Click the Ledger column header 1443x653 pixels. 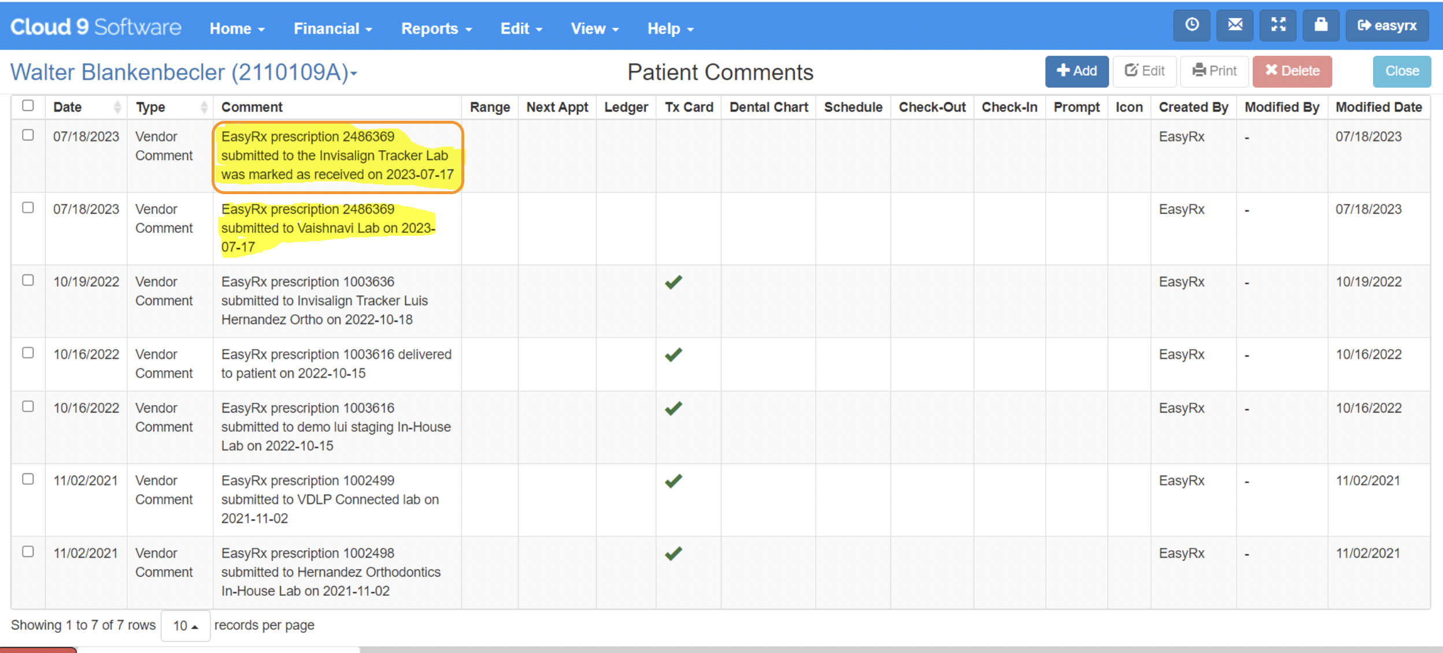(626, 107)
